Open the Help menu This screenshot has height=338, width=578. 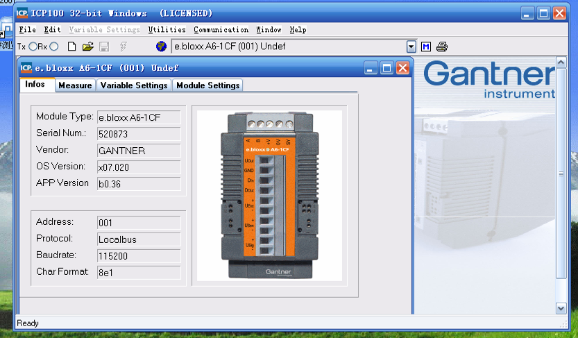click(x=298, y=29)
